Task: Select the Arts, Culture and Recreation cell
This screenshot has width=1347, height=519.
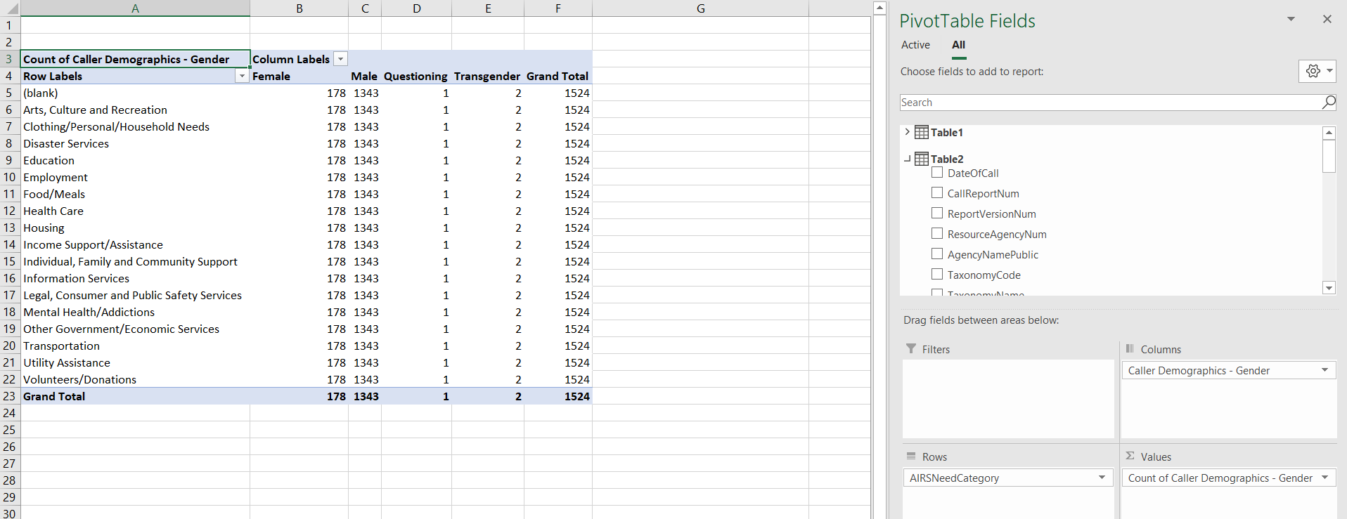Action: click(x=135, y=110)
